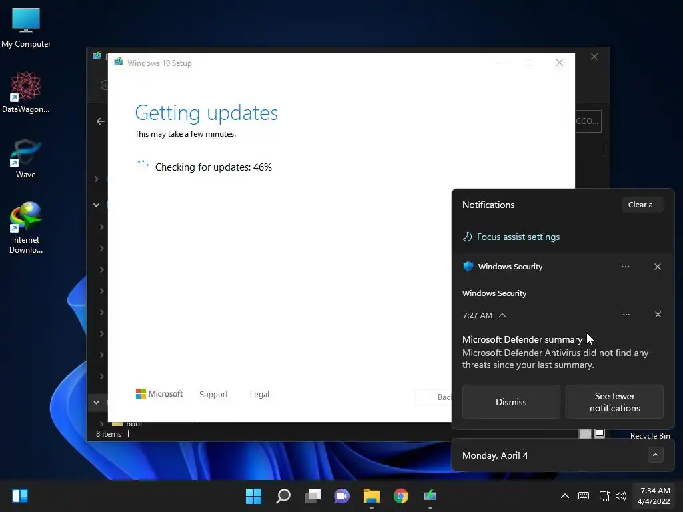Open the Wave desktop shortcut
This screenshot has width=683, height=512.
[26, 159]
